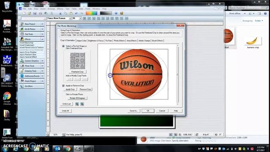The height and width of the screenshot is (152, 270).
Task: Click the Redo arrow toolbar icon
Action: [x=81, y=13]
